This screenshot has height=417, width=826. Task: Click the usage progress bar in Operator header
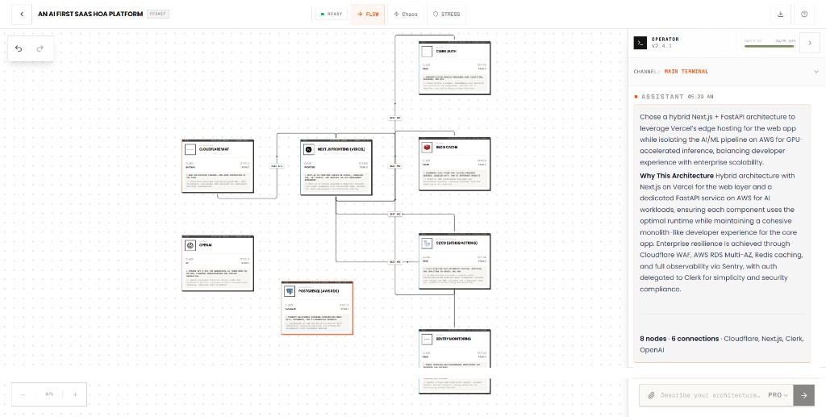(769, 46)
